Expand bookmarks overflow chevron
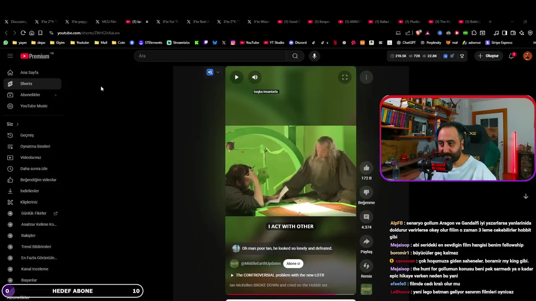536x301 pixels. tap(534, 43)
